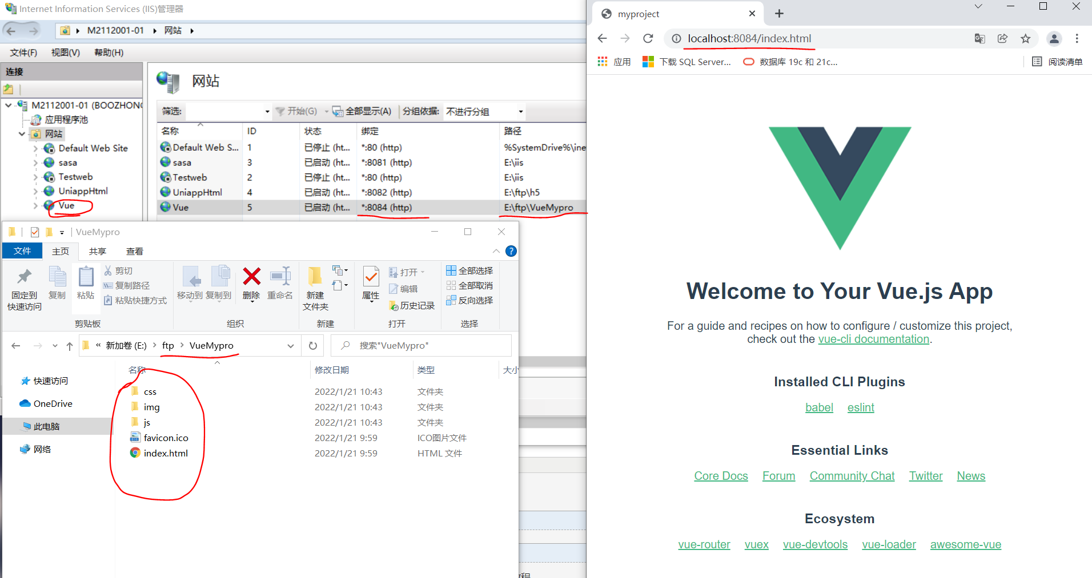The width and height of the screenshot is (1092, 578).
Task: Click the Properties checkmark icon
Action: (371, 277)
